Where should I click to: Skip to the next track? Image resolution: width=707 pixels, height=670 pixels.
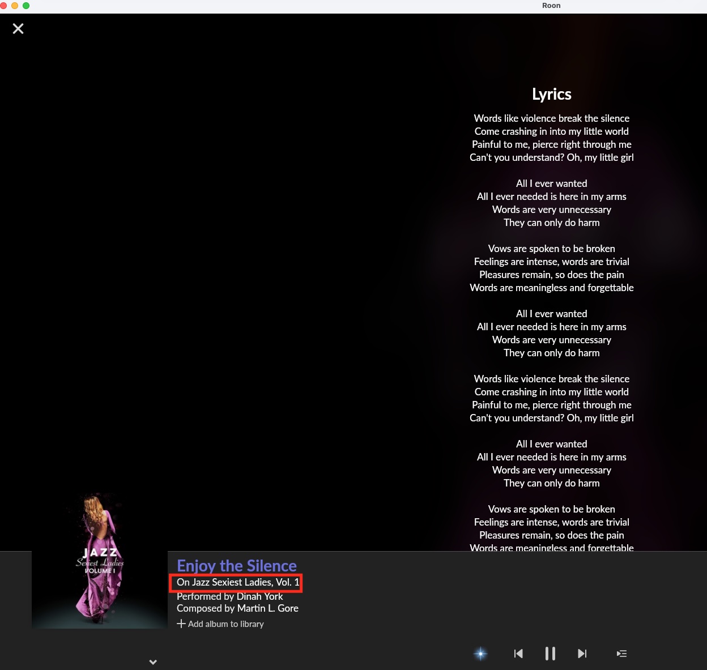click(x=582, y=654)
